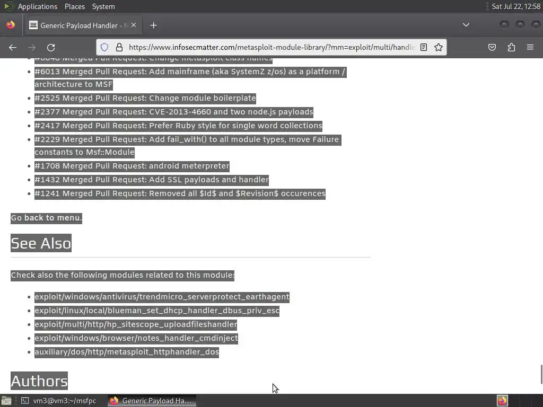Click the #2525 Change module boilerplate entry
This screenshot has height=407, width=543.
[145, 98]
